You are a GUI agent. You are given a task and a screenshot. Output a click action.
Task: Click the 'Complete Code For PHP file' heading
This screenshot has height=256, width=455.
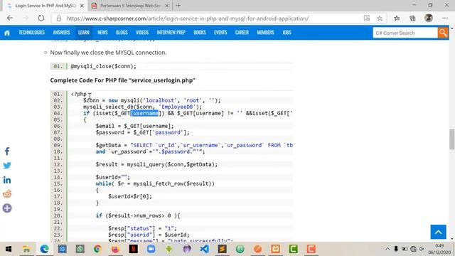tap(122, 80)
